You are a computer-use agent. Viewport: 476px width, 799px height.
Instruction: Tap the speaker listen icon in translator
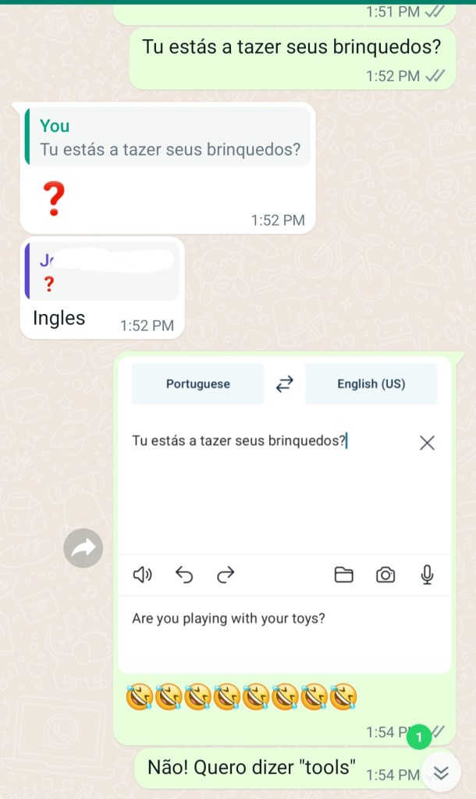click(x=143, y=575)
